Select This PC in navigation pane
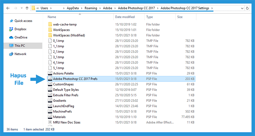Screen dimensions: 255x136 [20, 46]
